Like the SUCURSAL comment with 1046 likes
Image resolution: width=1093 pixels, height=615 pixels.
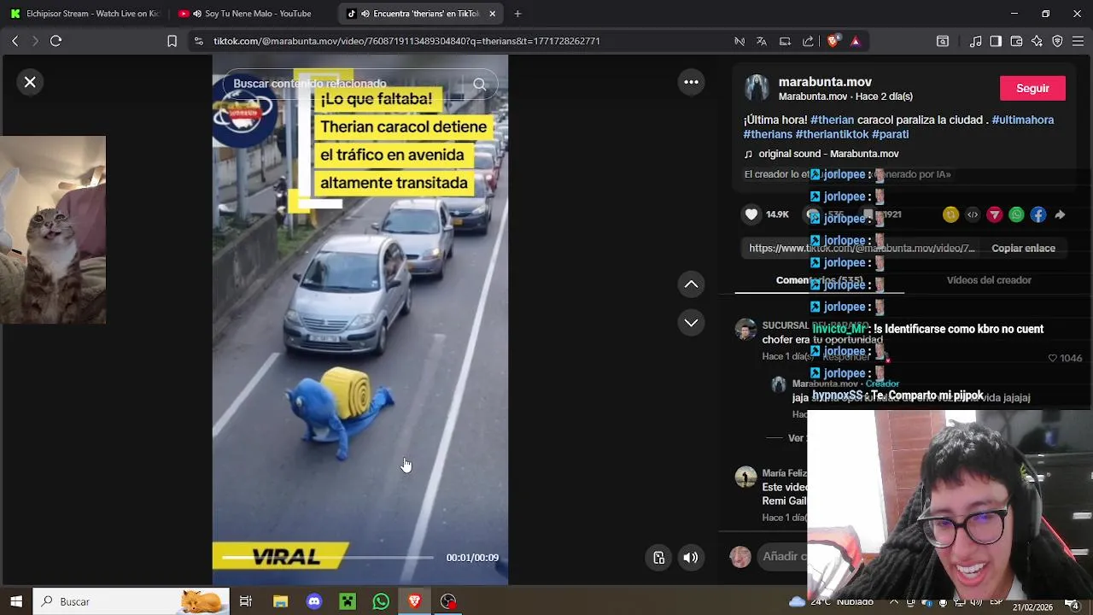1053,358
